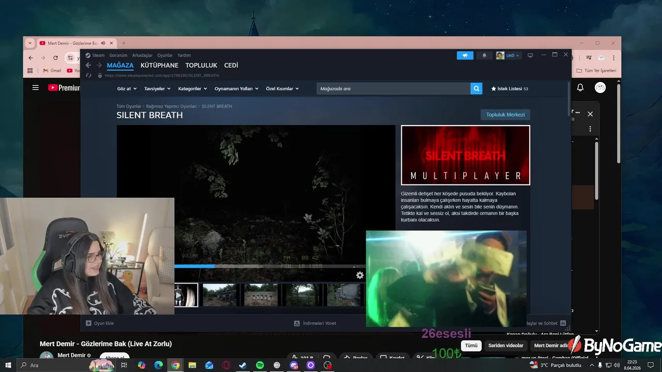
Task: Open Steam notifications bell
Action: [x=485, y=55]
